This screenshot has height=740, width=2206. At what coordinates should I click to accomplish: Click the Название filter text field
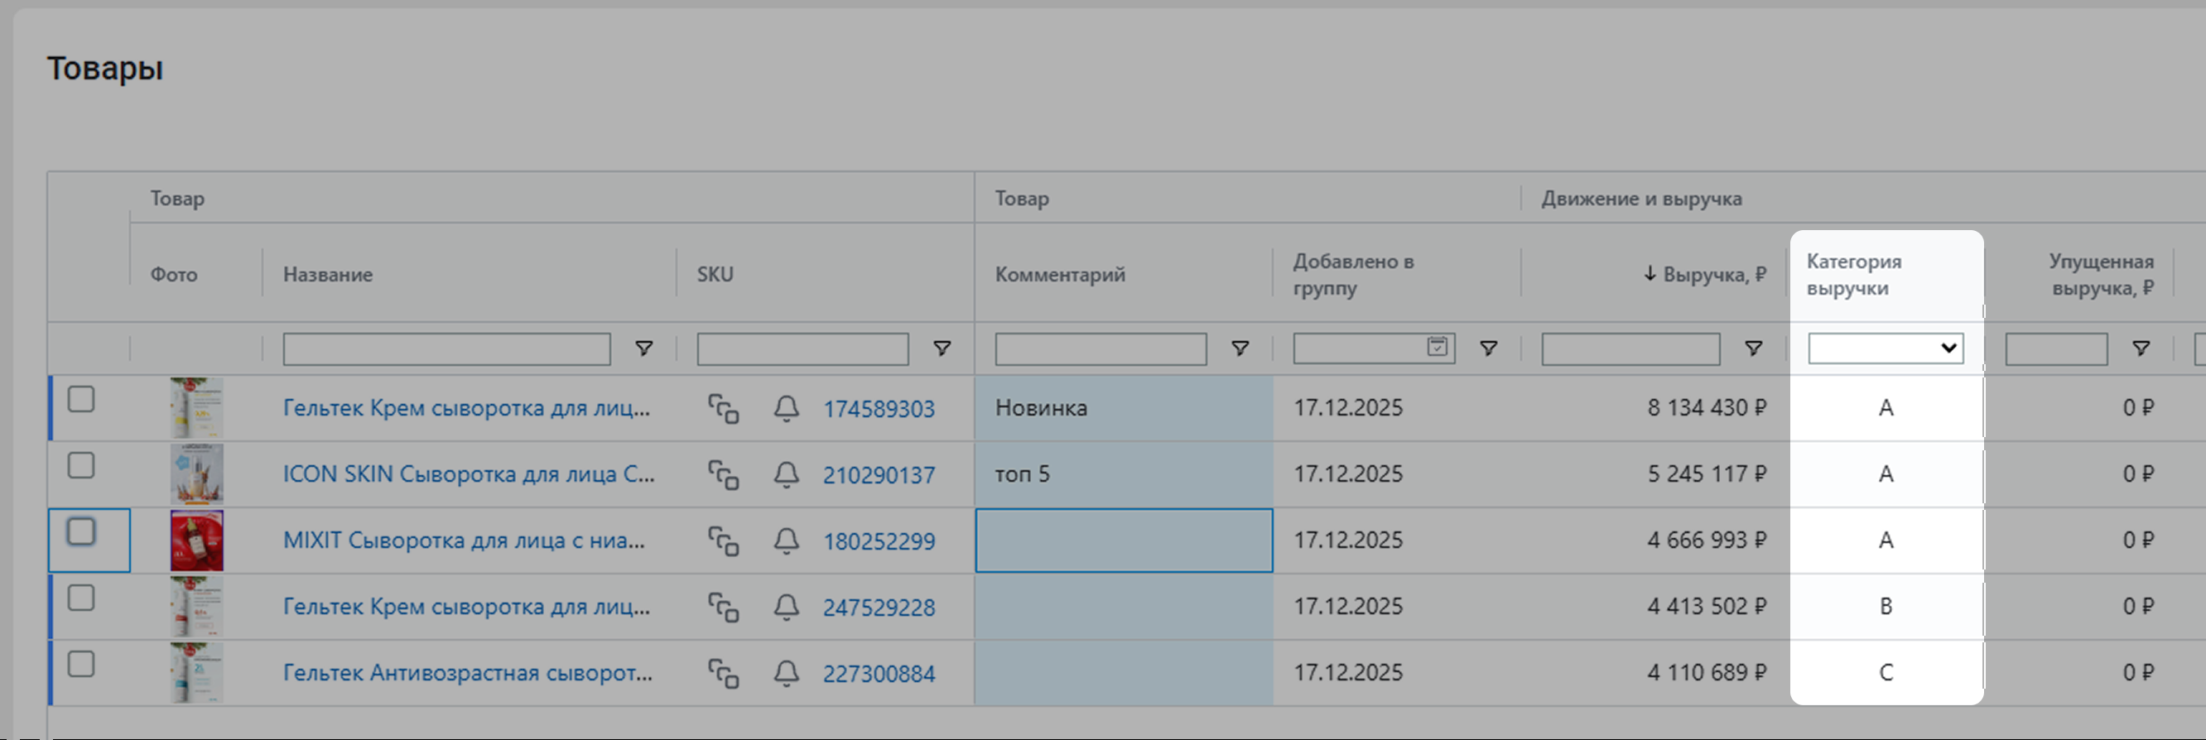446,349
